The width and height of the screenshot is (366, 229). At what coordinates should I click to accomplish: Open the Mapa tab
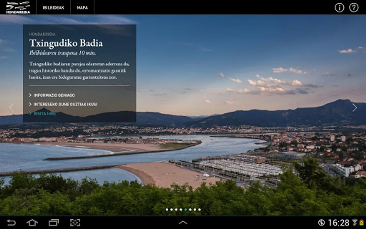click(x=82, y=8)
